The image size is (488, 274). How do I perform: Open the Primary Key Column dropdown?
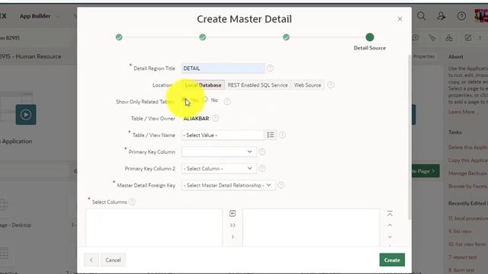[x=219, y=151]
